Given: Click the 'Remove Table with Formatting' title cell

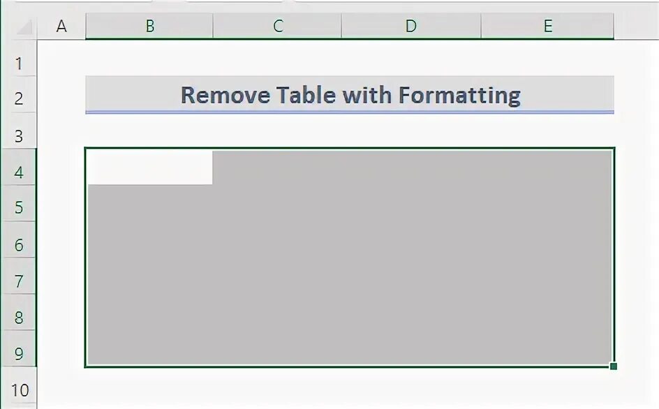Looking at the screenshot, I should click(x=350, y=95).
